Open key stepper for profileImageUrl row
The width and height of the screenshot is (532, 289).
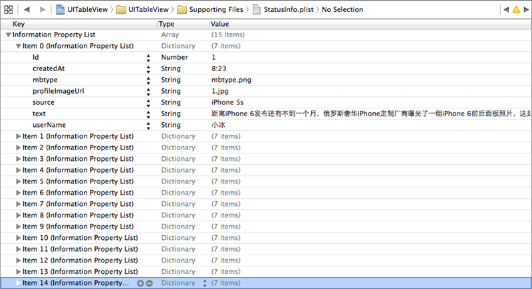click(x=148, y=92)
